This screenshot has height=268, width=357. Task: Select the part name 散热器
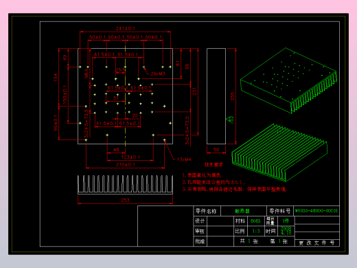click(242, 211)
